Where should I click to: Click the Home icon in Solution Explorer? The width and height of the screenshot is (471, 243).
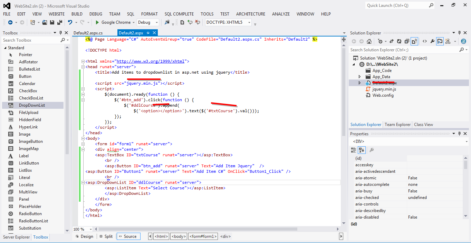pyautogui.click(x=369, y=41)
